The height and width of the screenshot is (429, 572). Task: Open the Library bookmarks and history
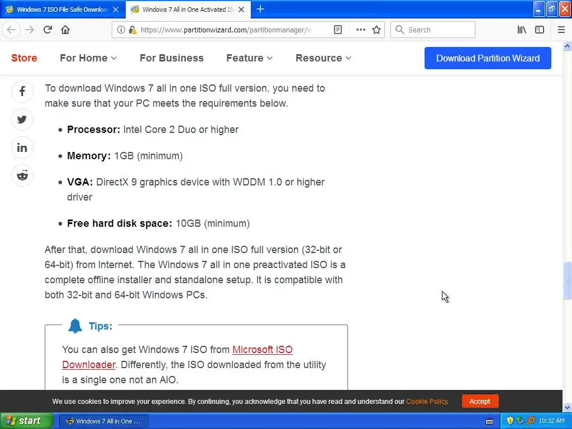pyautogui.click(x=522, y=30)
